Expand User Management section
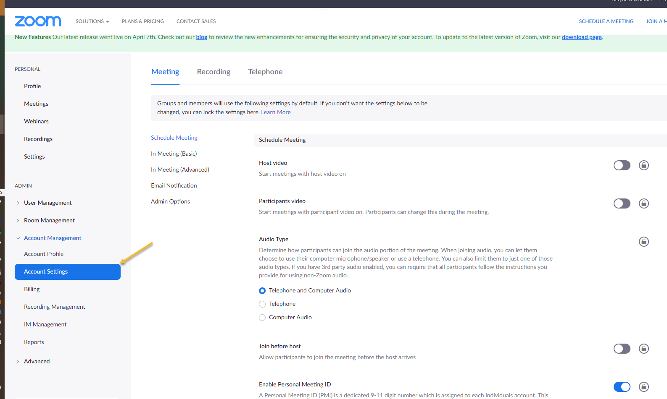 pyautogui.click(x=18, y=203)
